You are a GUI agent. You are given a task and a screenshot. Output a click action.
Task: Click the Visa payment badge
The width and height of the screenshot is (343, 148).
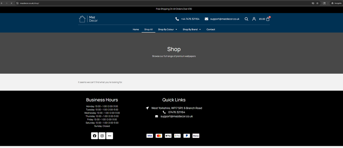150,136
